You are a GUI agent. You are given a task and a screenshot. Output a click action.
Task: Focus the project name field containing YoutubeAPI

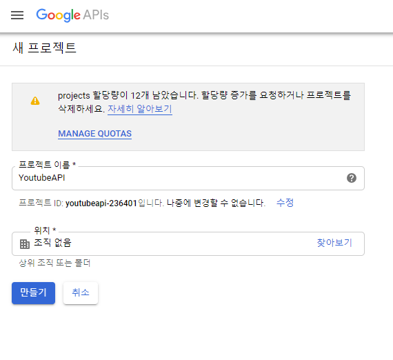[x=188, y=178]
